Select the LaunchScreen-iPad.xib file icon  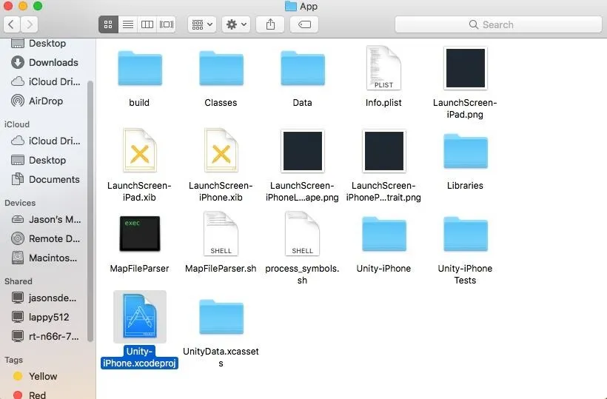coord(140,150)
